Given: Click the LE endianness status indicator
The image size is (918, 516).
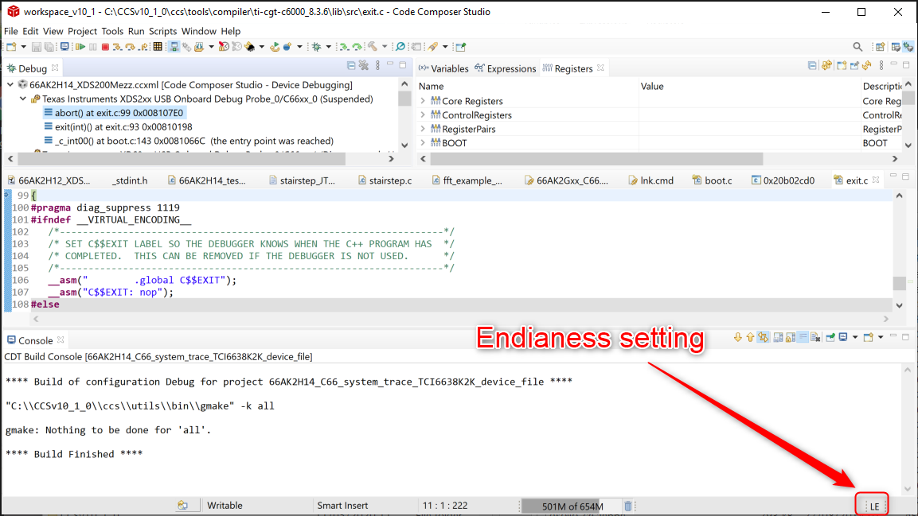Looking at the screenshot, I should (x=874, y=506).
